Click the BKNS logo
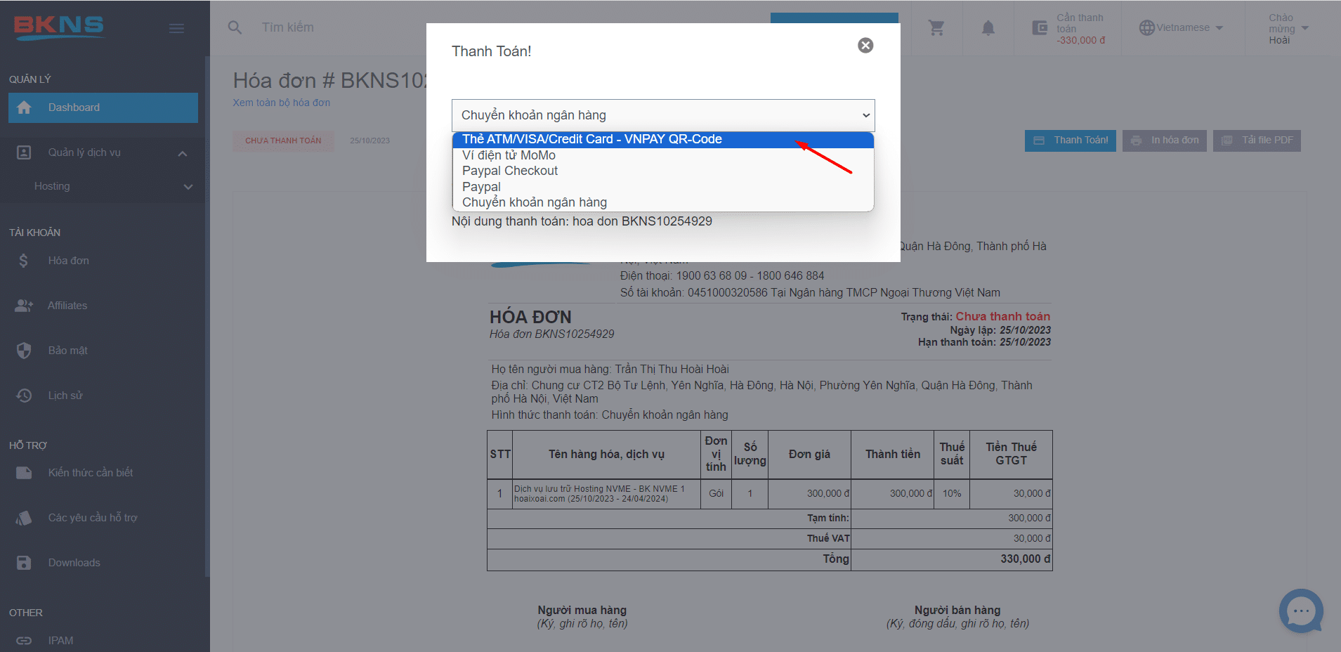The height and width of the screenshot is (652, 1341). pyautogui.click(x=59, y=27)
